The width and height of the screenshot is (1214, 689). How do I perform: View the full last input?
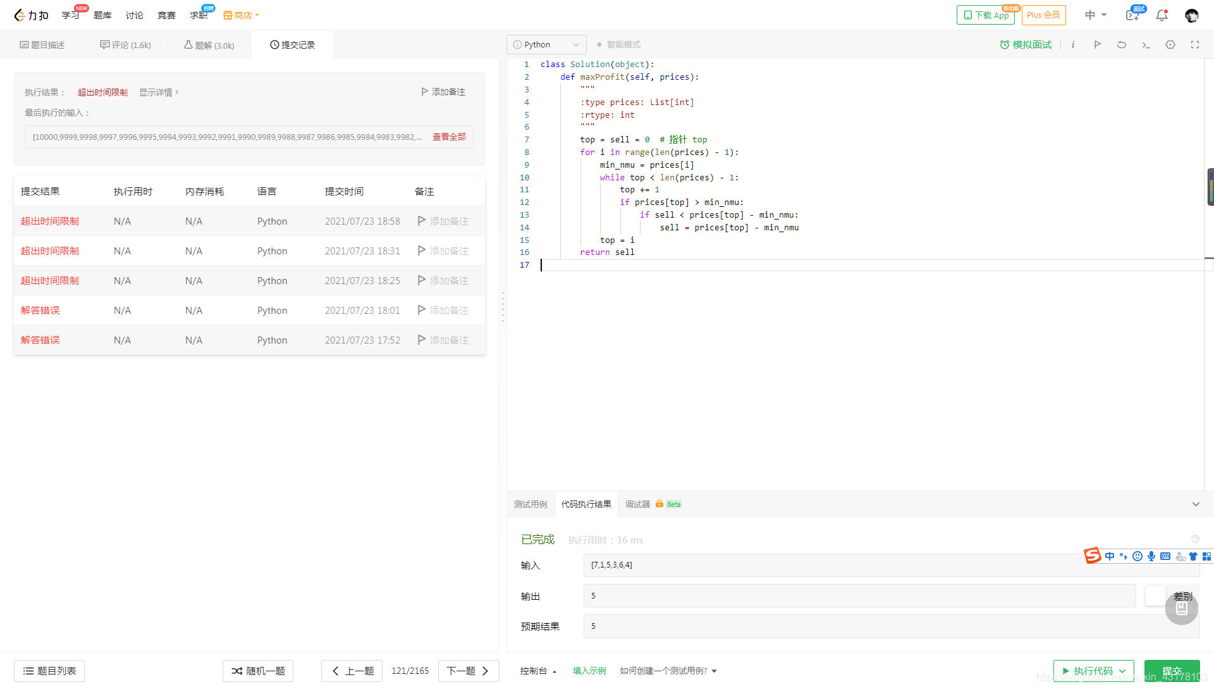[449, 137]
